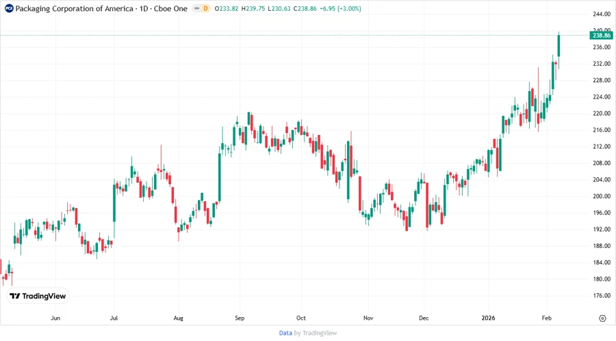The height and width of the screenshot is (341, 616).
Task: Click the +6.95 (+3.00%) change value
Action: pyautogui.click(x=340, y=9)
